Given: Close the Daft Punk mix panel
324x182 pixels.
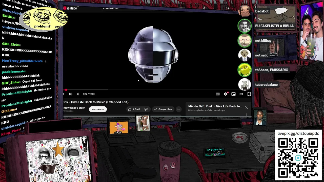Looking at the screenshot, I should [247, 108].
